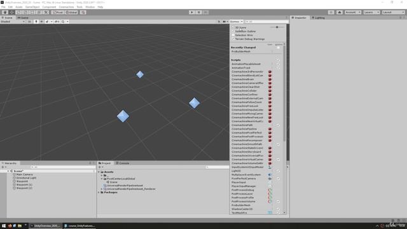Screen dimensions: 407x229
Task: Open the Layout dropdown
Action: (x=393, y=12)
